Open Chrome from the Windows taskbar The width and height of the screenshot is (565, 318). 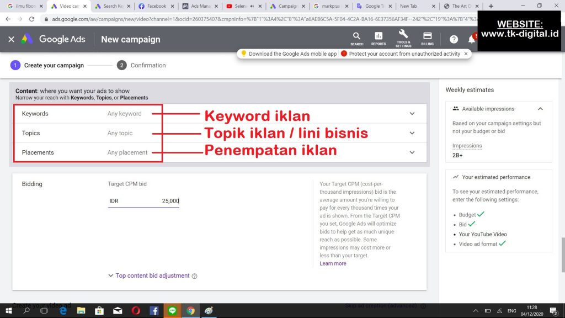[x=190, y=311]
